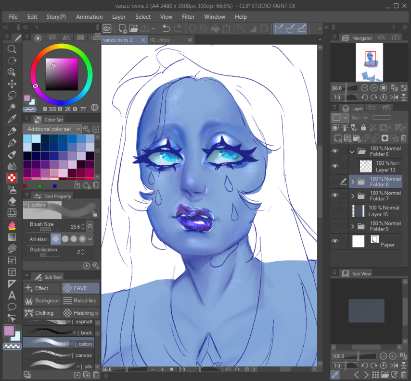Select the Effect sub tool group
Viewport: 411px width, 381px height.
point(42,288)
